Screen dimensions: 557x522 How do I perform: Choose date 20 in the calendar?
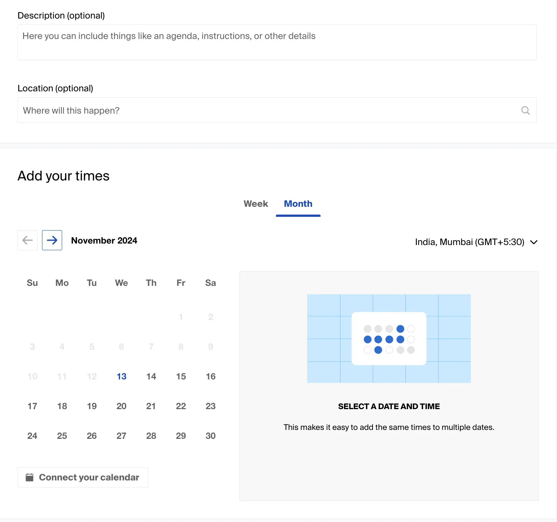pyautogui.click(x=122, y=406)
